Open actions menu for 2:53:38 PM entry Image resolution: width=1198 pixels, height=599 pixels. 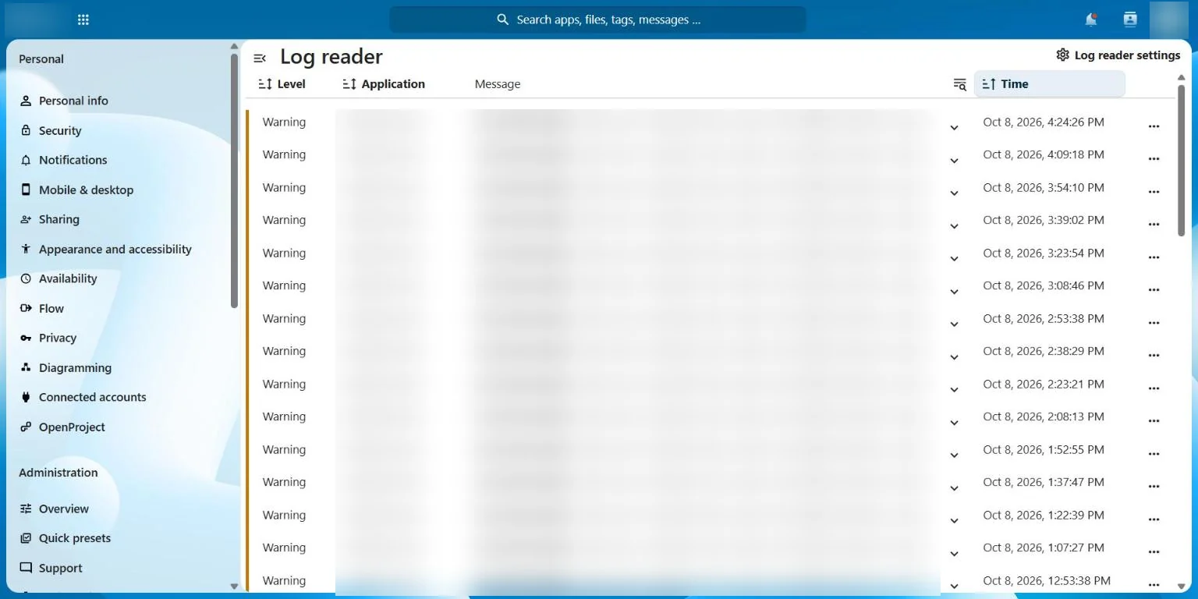1154,323
